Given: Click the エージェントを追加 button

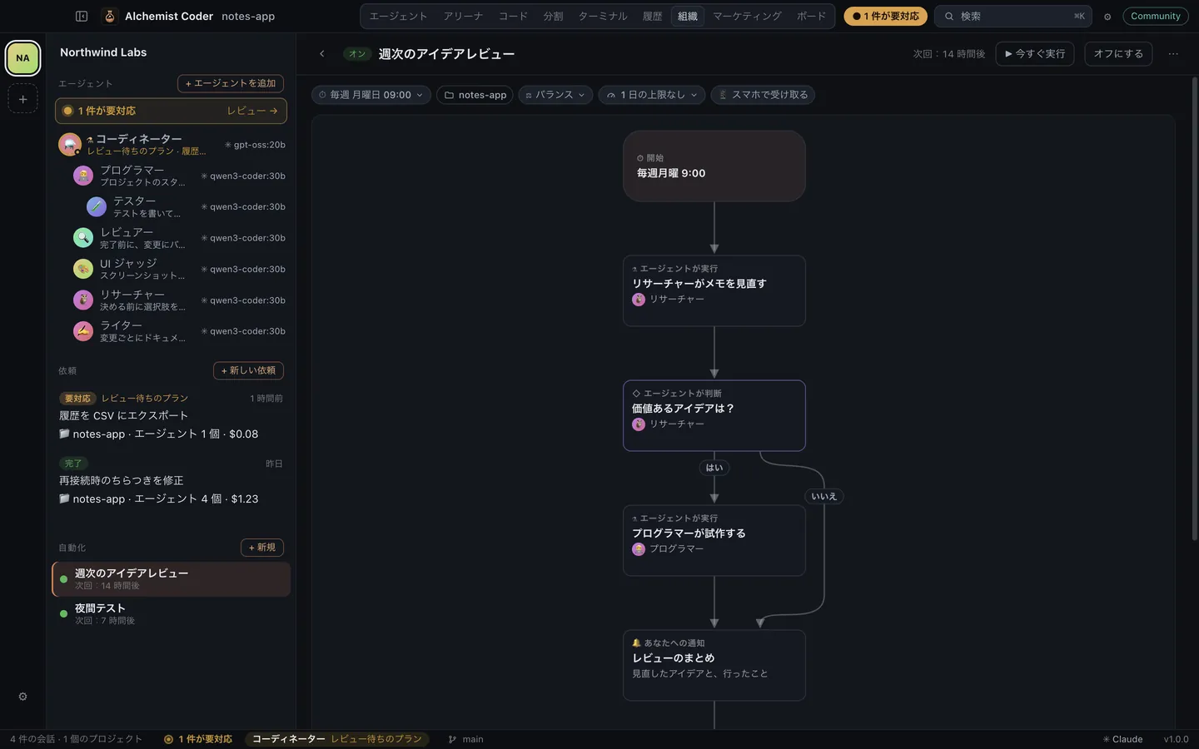Looking at the screenshot, I should [231, 84].
